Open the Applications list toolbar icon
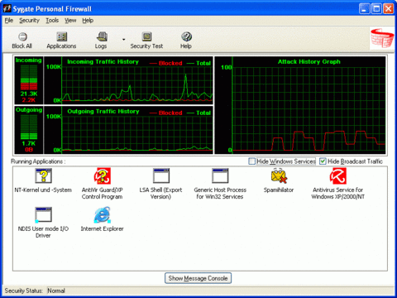The width and height of the screenshot is (397, 298). pos(62,36)
